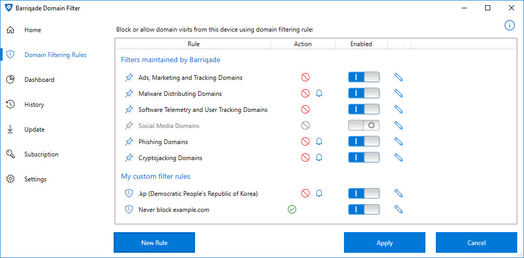Click the New Rule button
The image size is (524, 258).
point(155,242)
